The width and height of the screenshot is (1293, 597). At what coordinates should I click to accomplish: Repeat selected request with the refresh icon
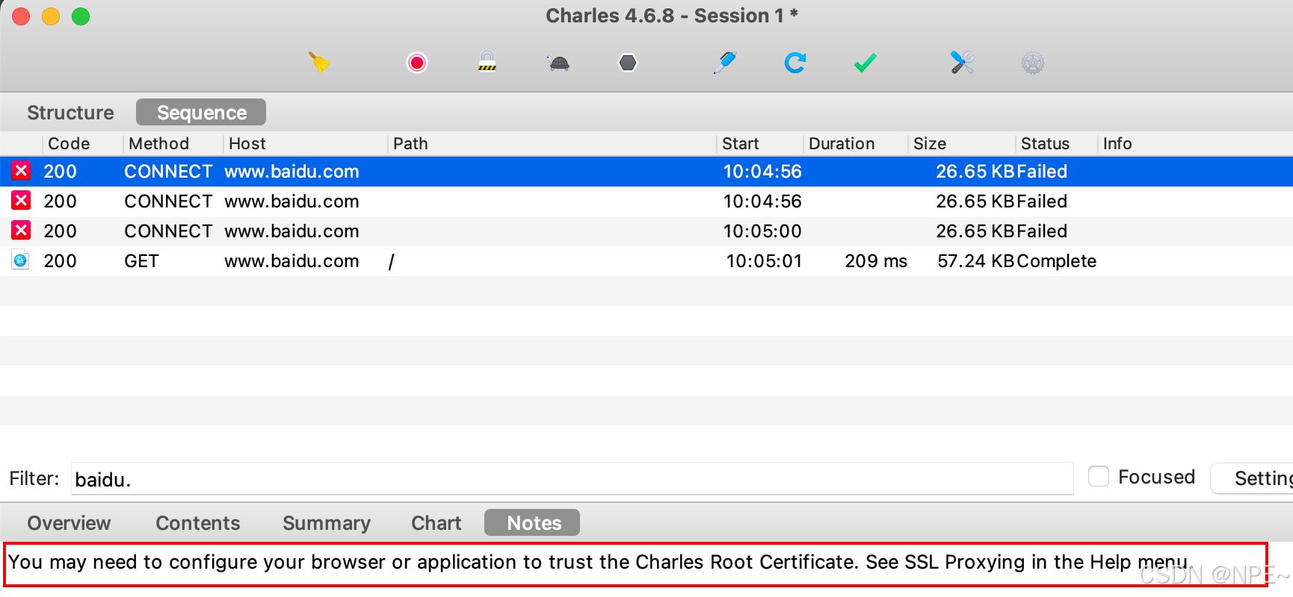pyautogui.click(x=794, y=63)
